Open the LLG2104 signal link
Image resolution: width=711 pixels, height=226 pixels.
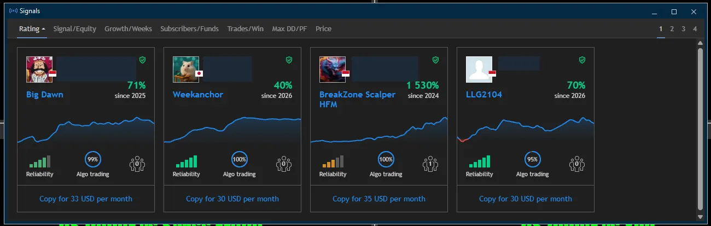[x=484, y=94]
